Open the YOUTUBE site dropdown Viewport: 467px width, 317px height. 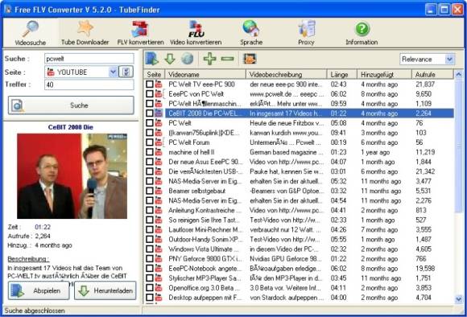pyautogui.click(x=113, y=72)
